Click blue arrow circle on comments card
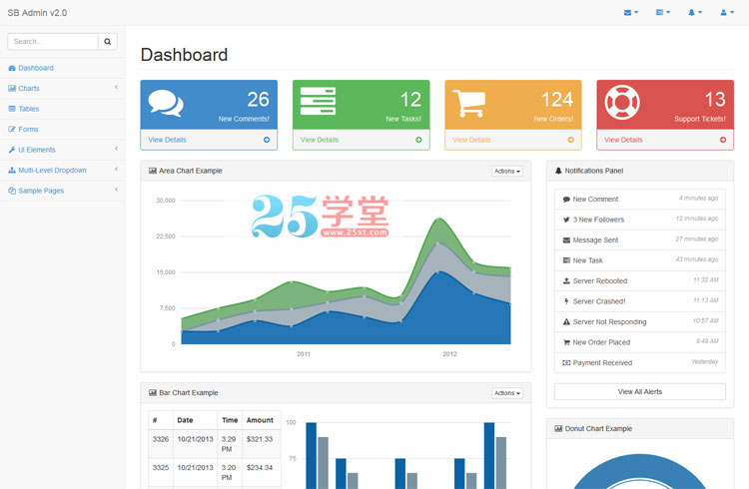Viewport: 749px width, 489px height. (x=267, y=140)
